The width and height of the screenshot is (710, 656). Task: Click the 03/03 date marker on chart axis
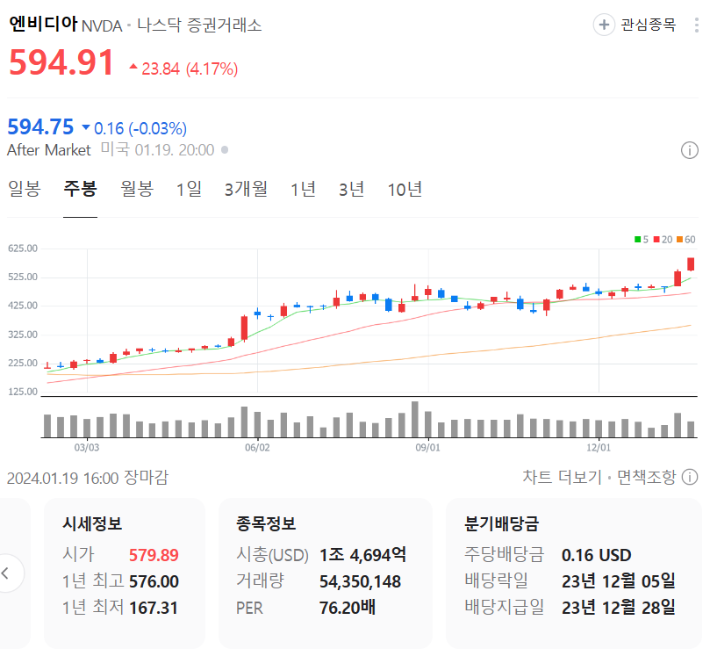87,448
